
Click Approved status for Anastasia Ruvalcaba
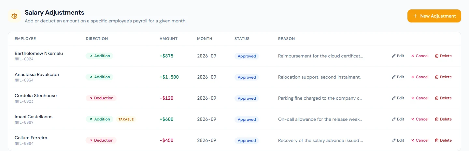click(x=247, y=77)
